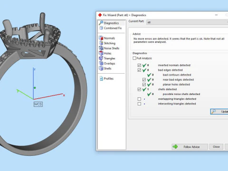228x171 pixels.
Task: Click the Holes cube icon
Action: click(101, 53)
